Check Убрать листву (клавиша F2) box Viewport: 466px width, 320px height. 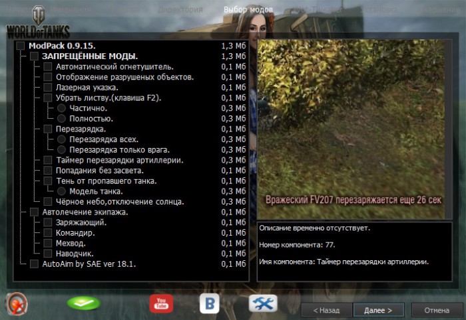pyautogui.click(x=48, y=98)
